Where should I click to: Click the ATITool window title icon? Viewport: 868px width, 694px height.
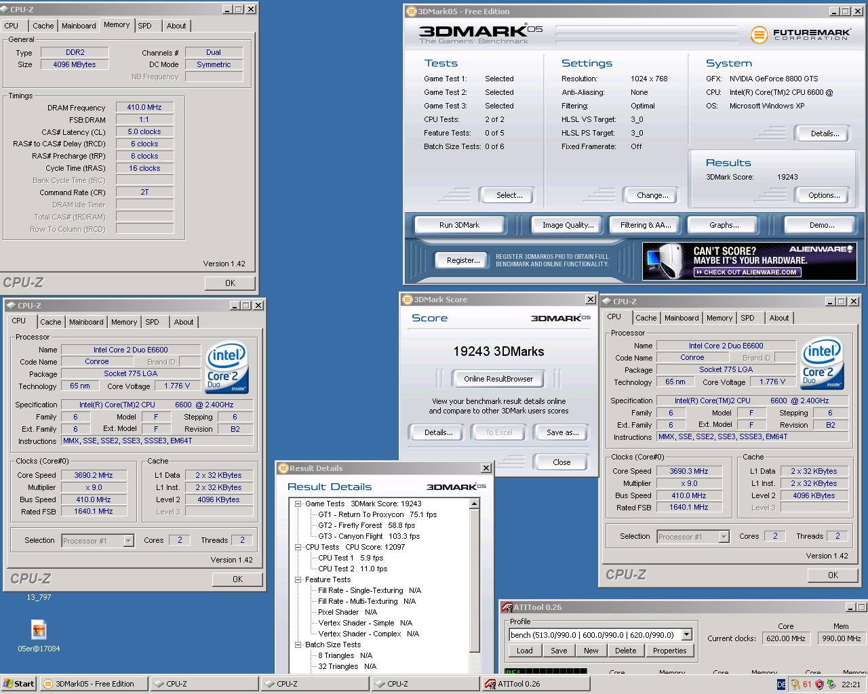click(507, 607)
